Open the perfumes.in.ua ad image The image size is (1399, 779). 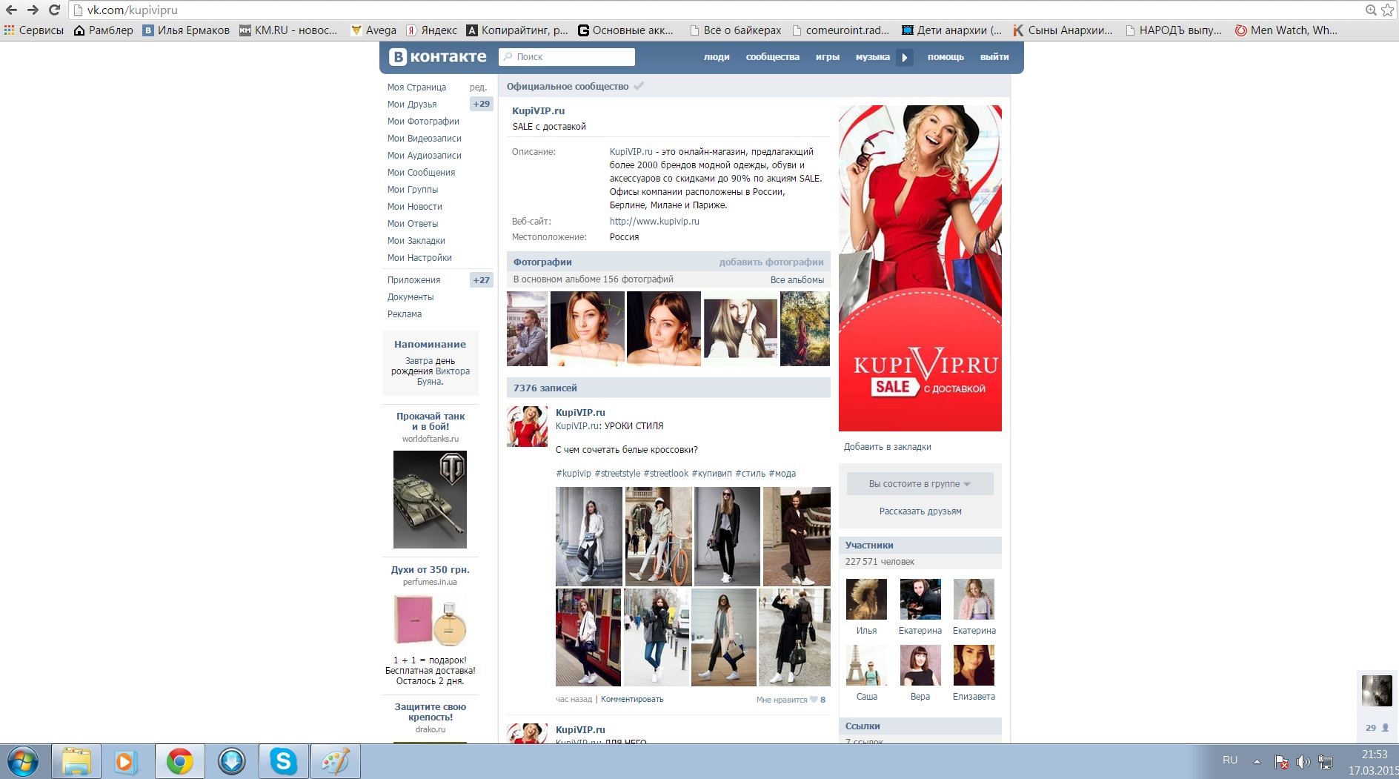(430, 620)
